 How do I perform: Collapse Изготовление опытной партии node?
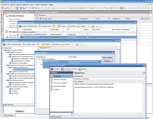click(6, 87)
